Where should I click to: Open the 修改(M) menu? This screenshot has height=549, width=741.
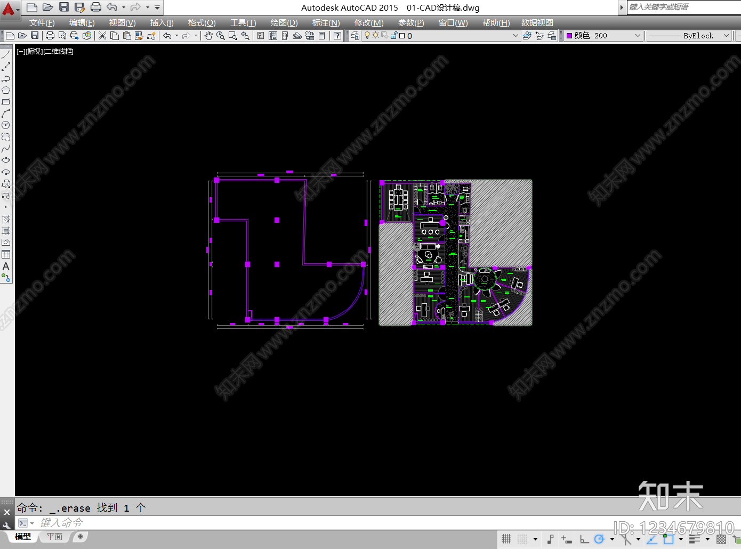click(369, 23)
